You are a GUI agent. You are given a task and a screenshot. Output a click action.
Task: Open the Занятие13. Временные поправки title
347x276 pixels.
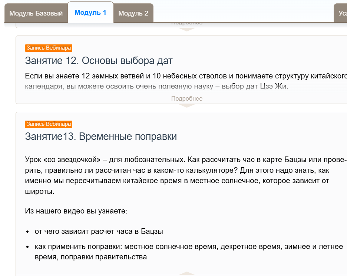pos(101,137)
